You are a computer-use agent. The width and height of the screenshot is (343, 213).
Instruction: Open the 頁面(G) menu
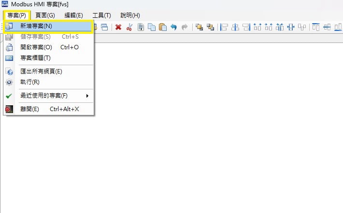tap(45, 15)
